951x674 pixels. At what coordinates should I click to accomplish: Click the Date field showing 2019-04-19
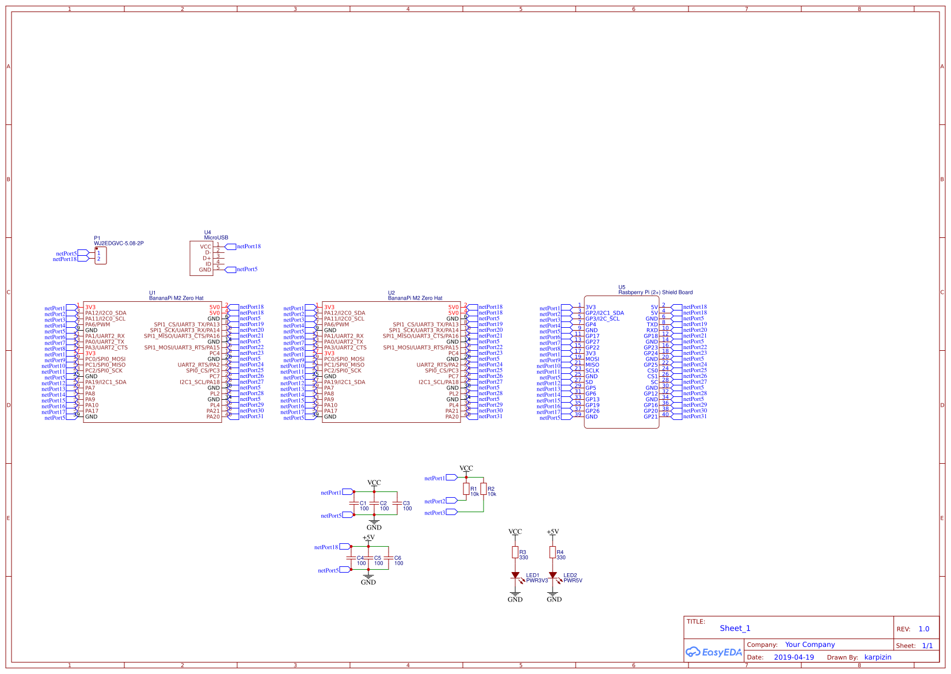(794, 657)
